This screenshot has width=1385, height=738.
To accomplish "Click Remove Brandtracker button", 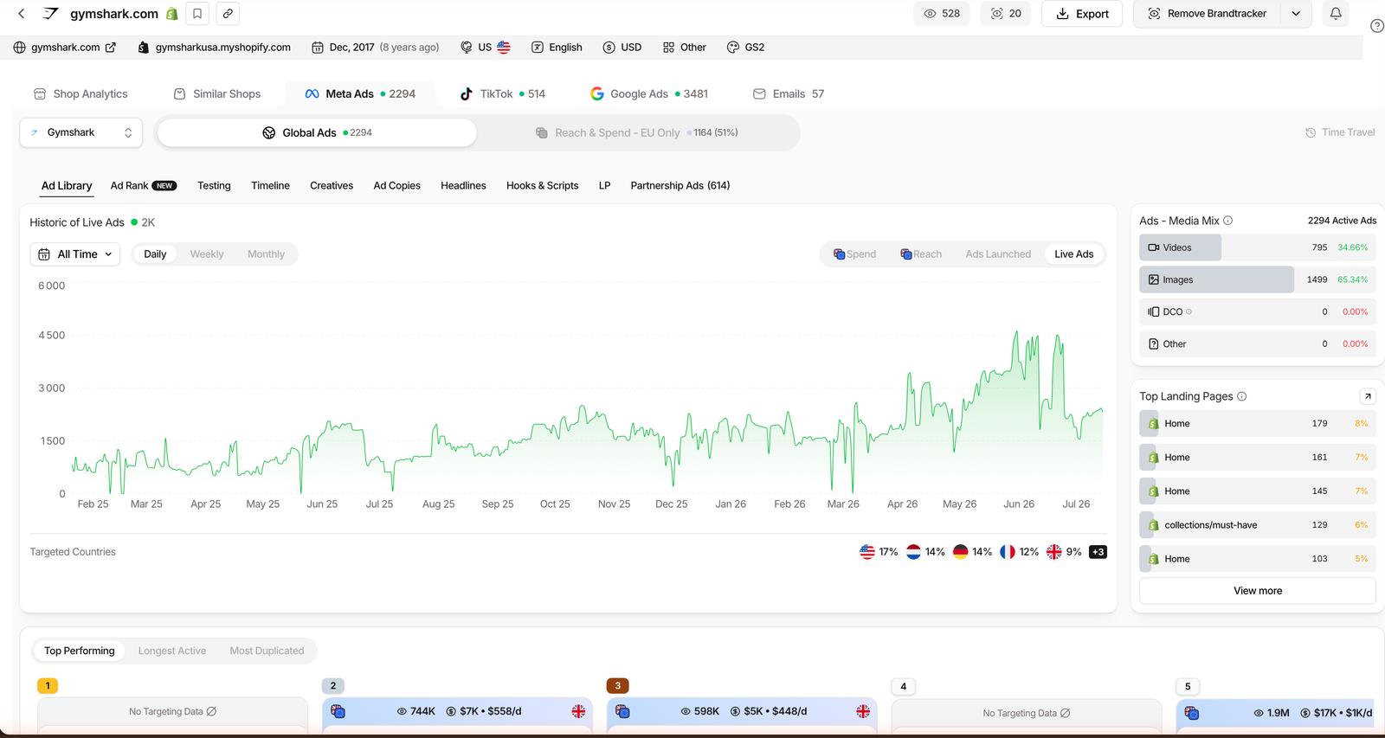I will [1207, 14].
